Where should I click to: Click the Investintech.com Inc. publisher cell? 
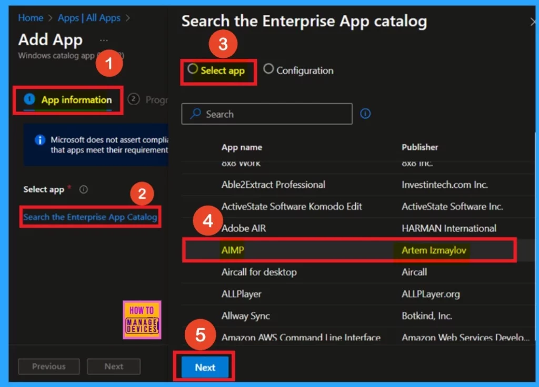(444, 185)
